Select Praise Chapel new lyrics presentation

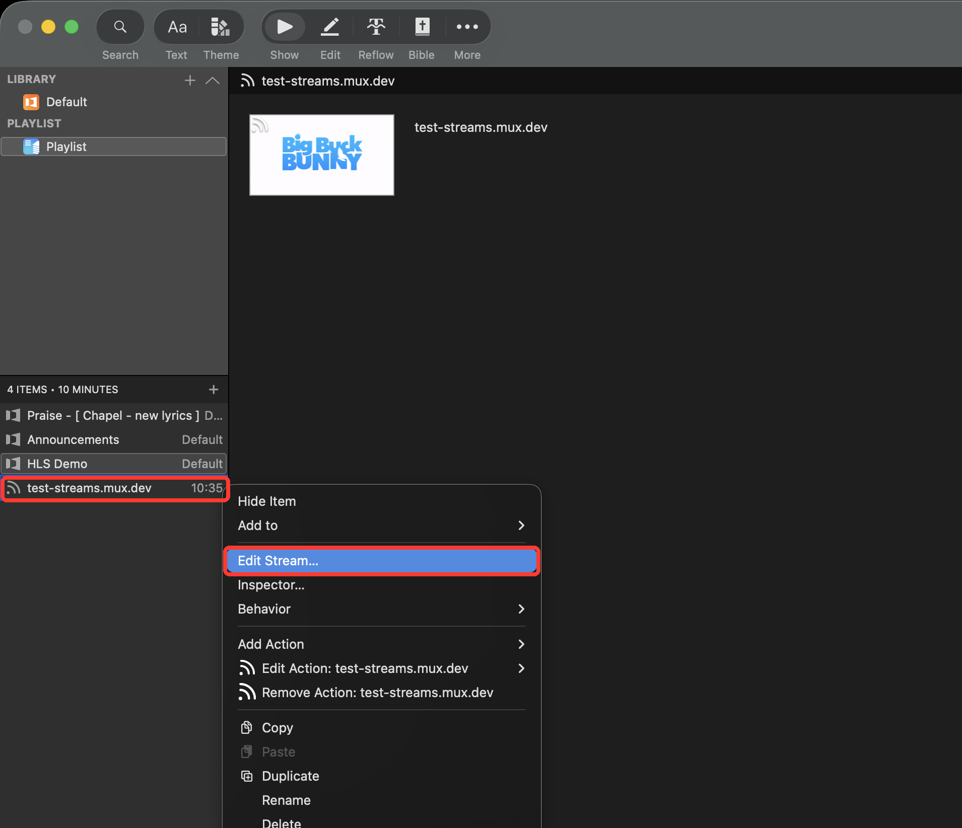[114, 415]
